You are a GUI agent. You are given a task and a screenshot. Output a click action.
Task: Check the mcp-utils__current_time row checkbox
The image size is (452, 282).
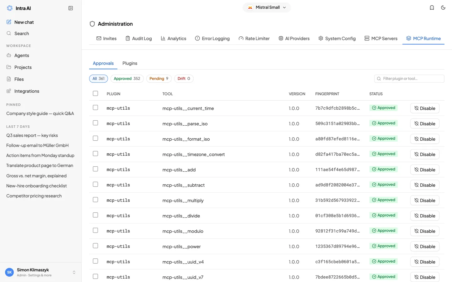pos(95,107)
